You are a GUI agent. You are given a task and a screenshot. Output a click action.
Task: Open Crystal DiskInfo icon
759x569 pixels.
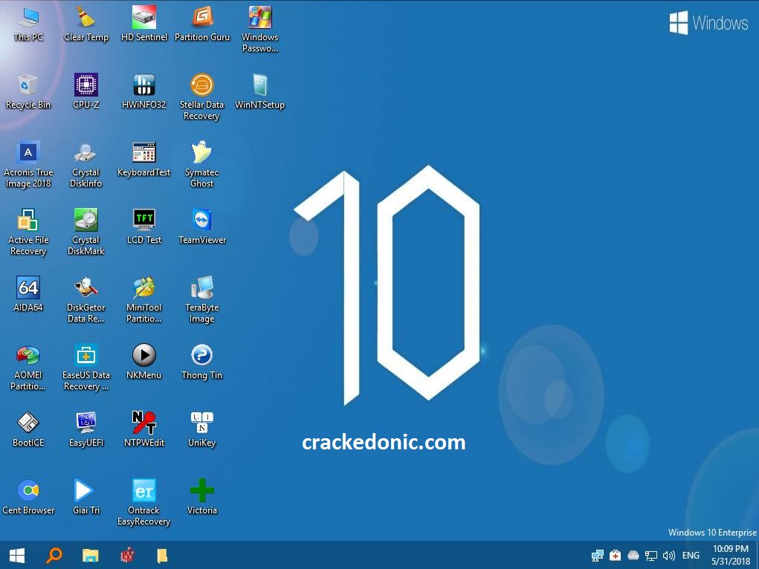86,164
